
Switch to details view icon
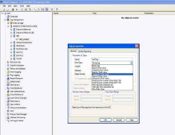coord(47,10)
